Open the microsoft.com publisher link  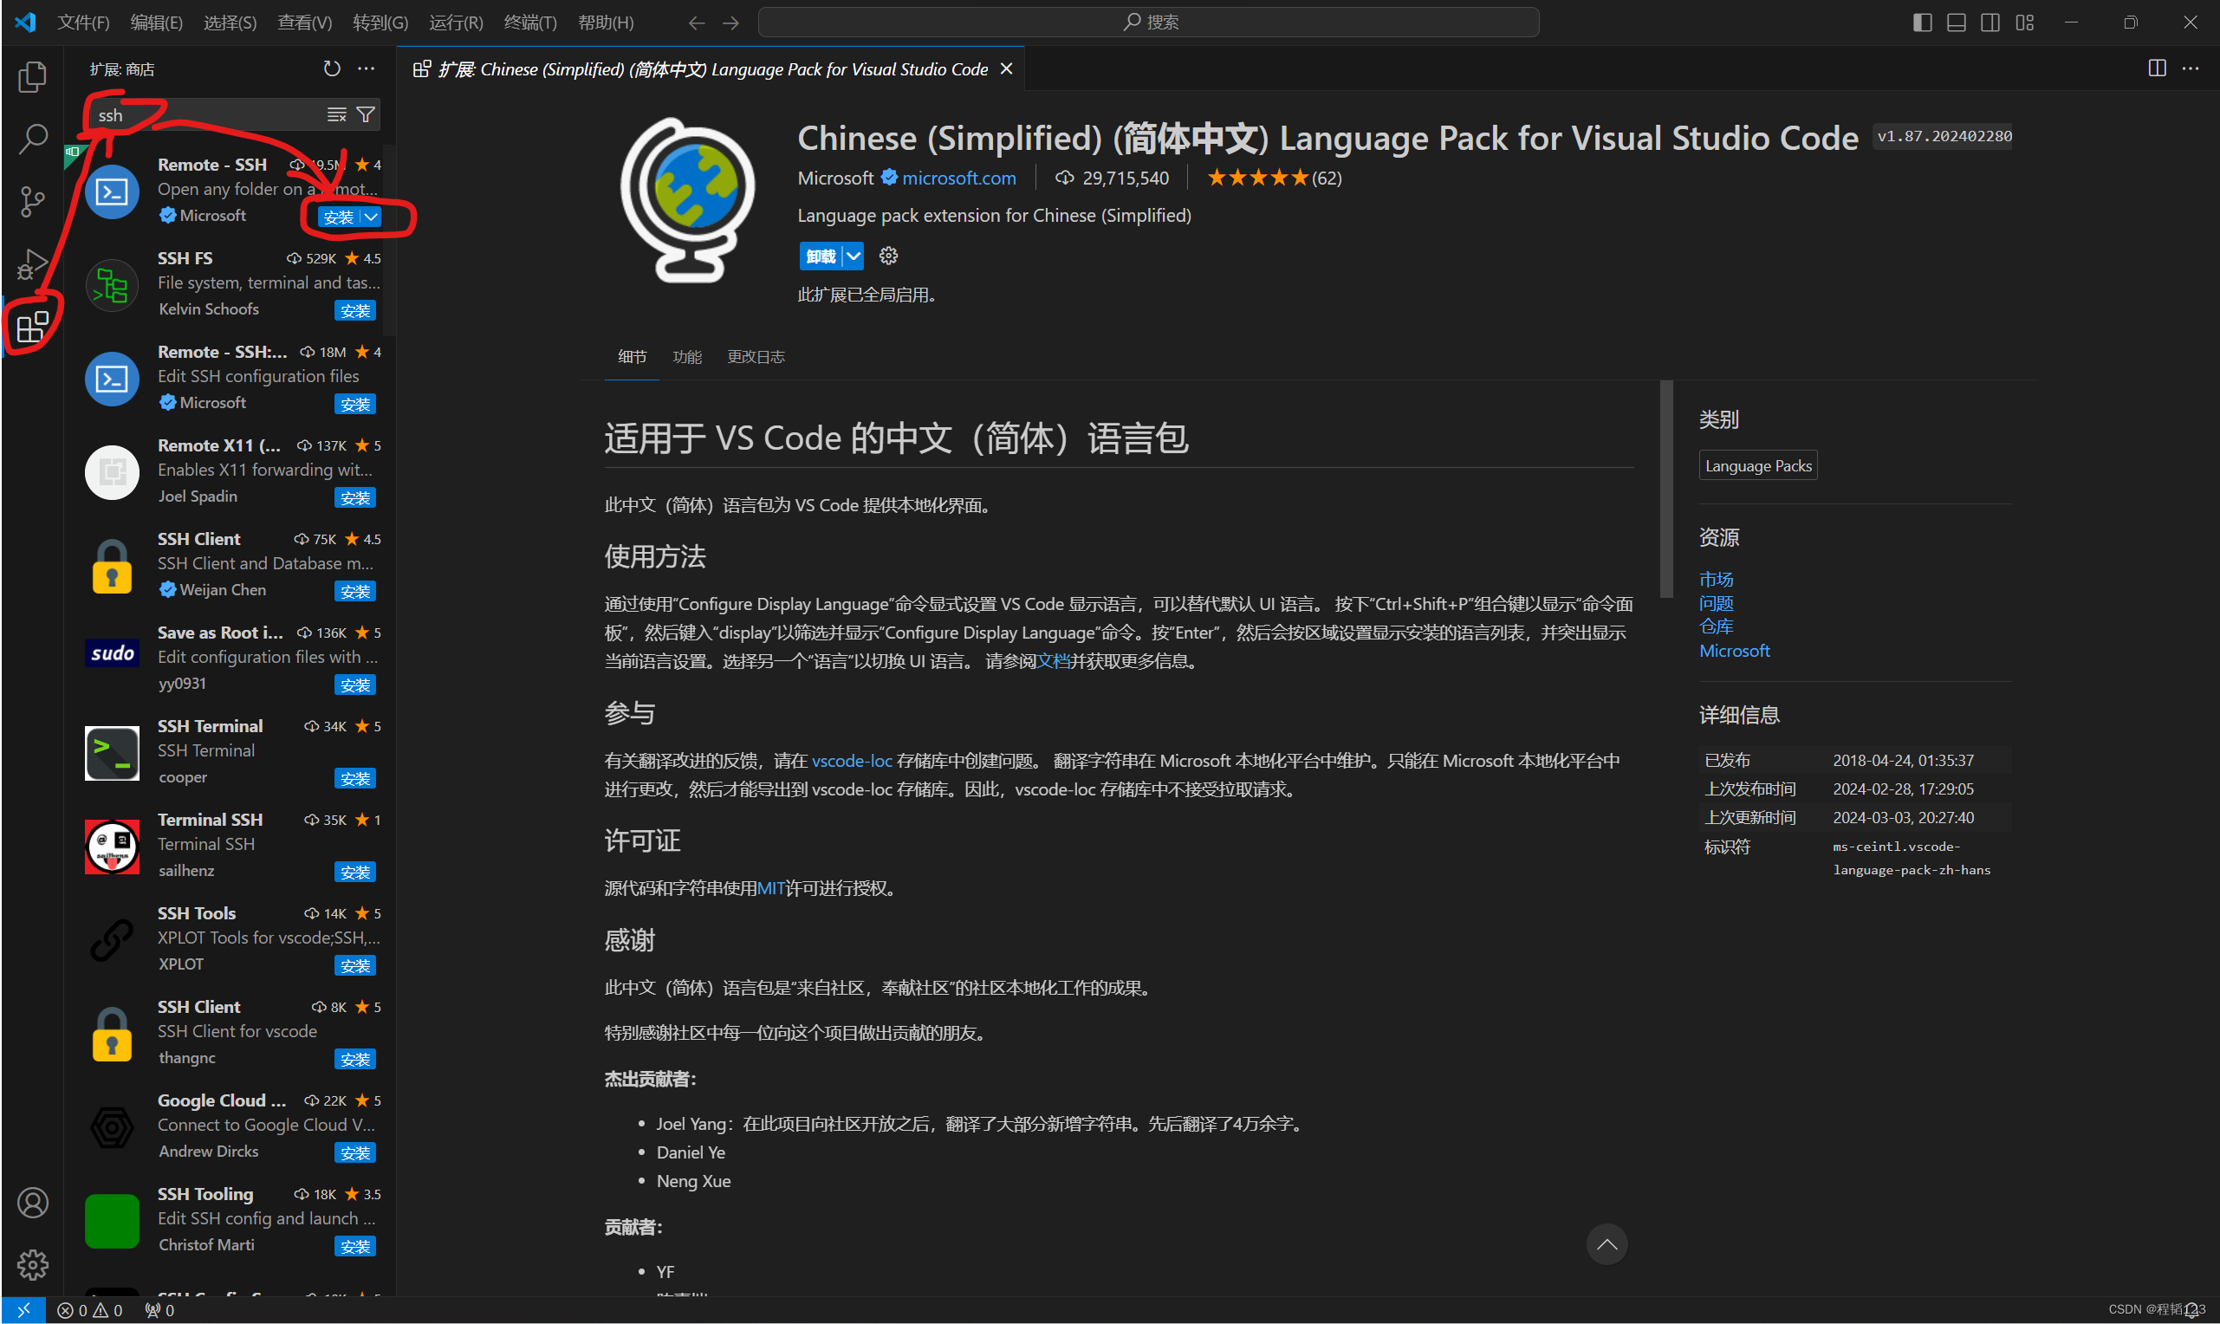tap(959, 178)
